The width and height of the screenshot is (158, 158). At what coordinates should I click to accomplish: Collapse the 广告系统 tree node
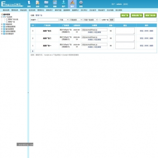click(x=2, y=17)
